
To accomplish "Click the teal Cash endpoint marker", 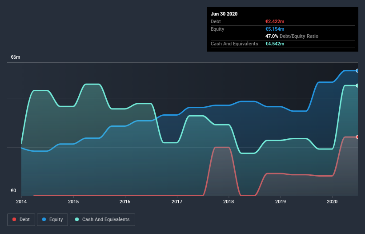I will (357, 85).
